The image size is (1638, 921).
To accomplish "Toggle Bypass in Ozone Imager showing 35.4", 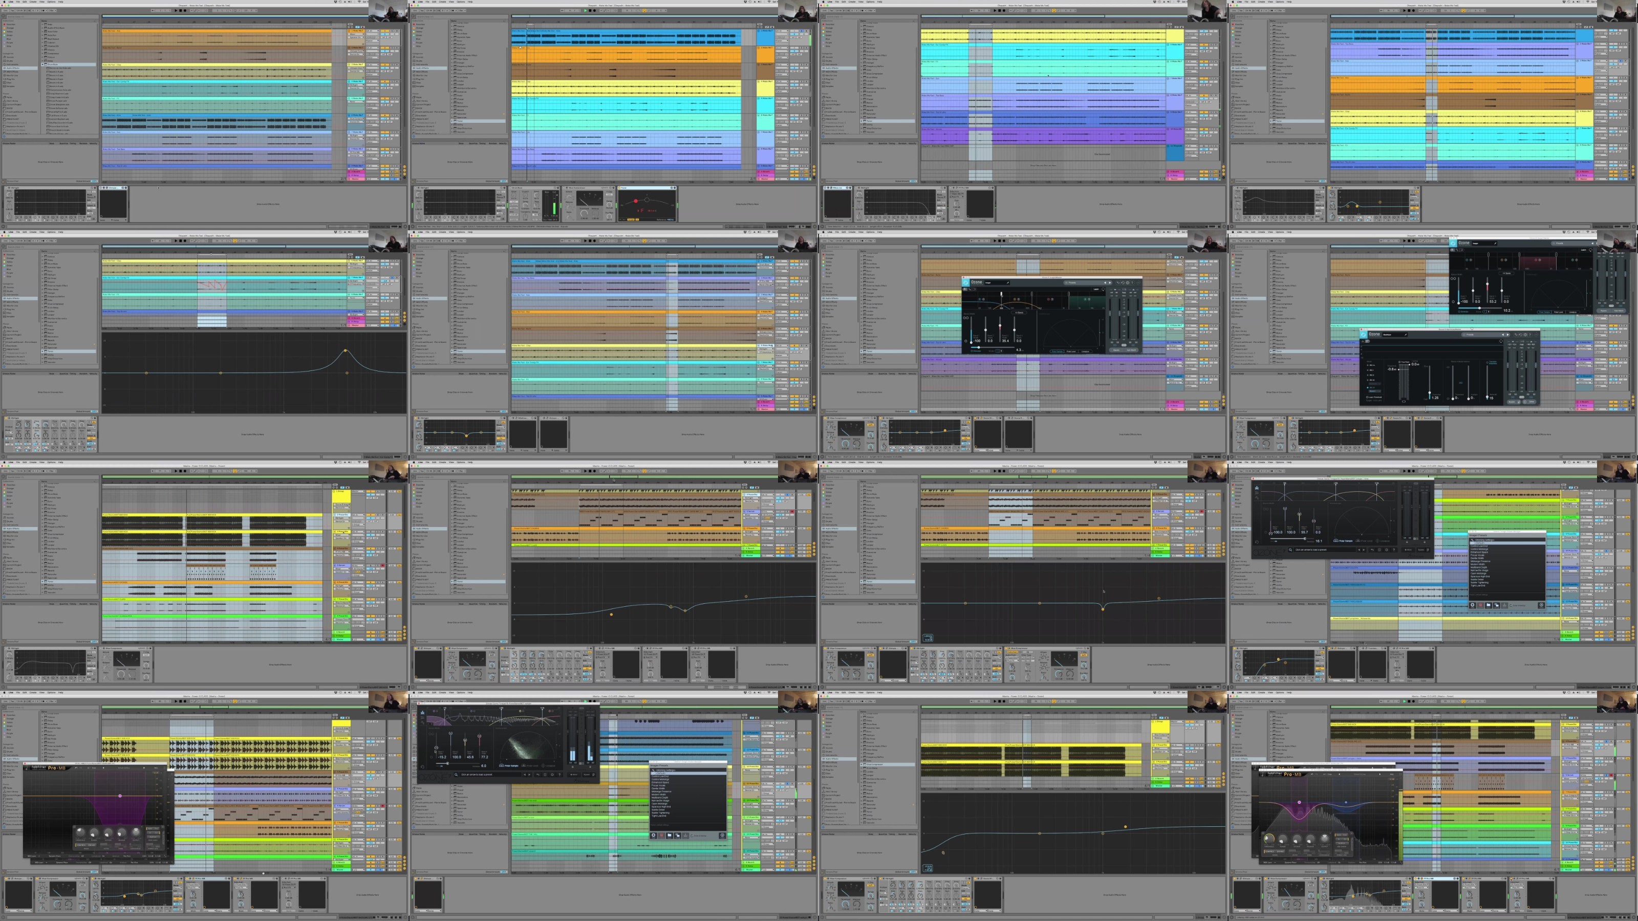I will click(x=1116, y=350).
